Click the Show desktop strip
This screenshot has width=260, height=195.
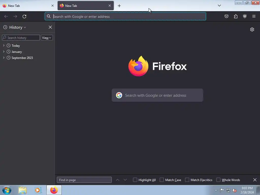pyautogui.click(x=258, y=190)
